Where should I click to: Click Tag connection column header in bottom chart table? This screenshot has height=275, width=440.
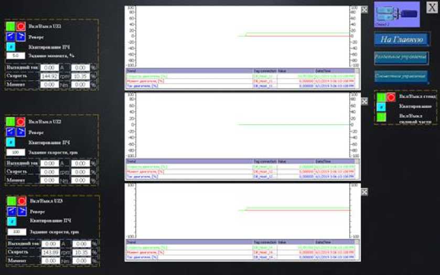(265, 242)
